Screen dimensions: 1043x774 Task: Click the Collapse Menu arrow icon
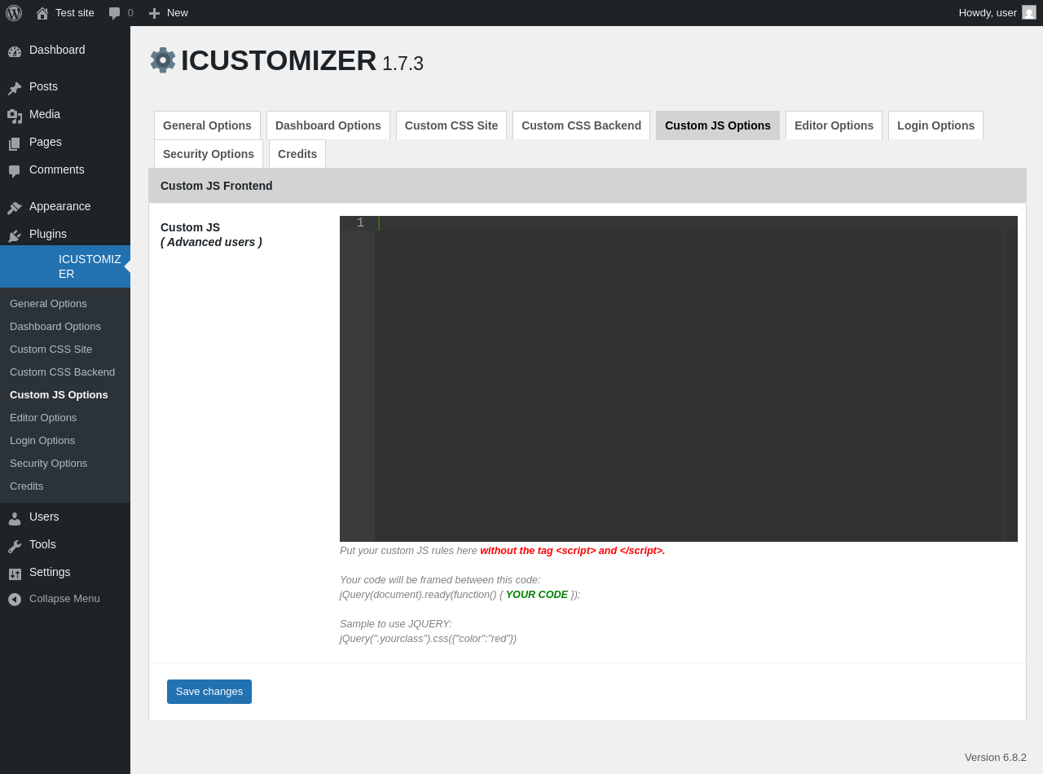(x=15, y=599)
